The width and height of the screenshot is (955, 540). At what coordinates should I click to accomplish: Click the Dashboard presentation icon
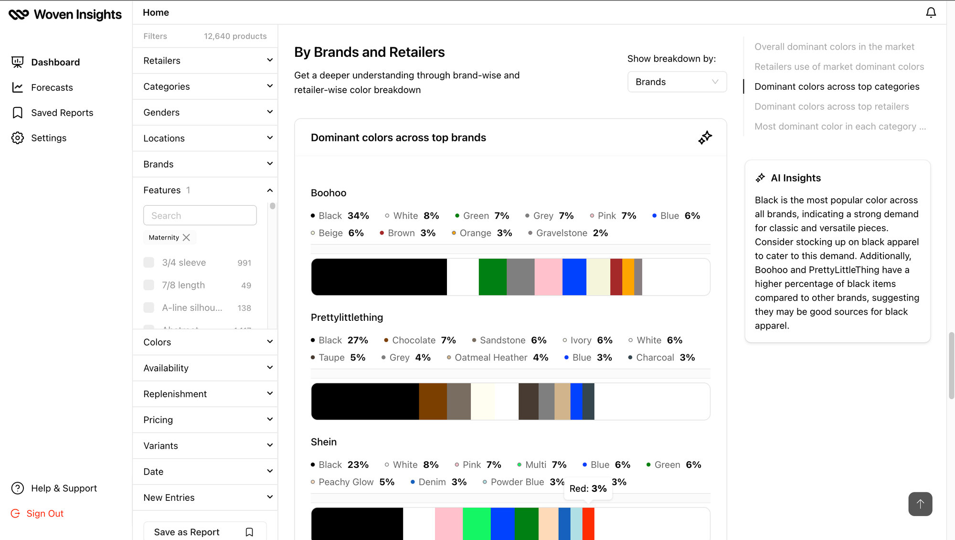pos(18,62)
